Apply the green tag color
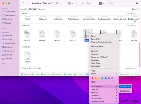Viewport: 141px width, 104px height. click(102, 78)
